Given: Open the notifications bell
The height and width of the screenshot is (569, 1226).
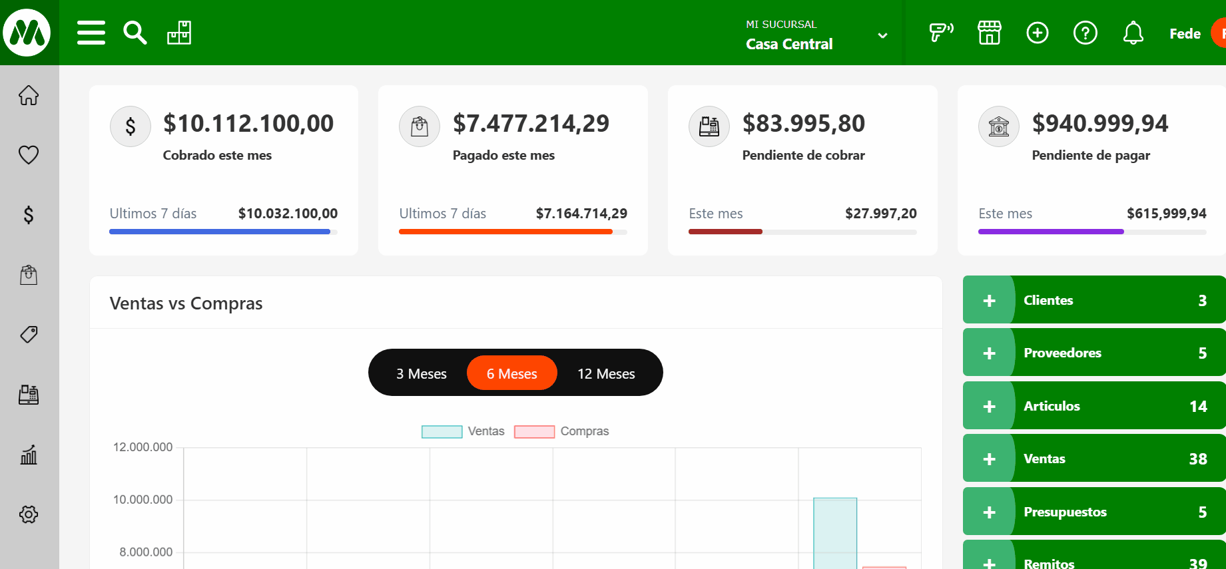Looking at the screenshot, I should coord(1133,33).
